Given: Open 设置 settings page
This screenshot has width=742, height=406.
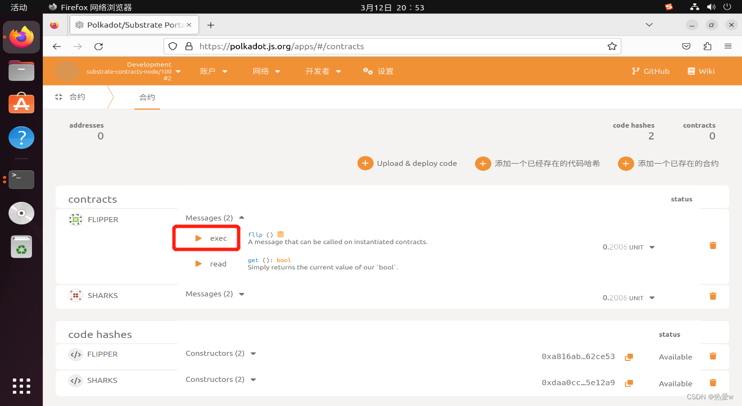Looking at the screenshot, I should pos(378,71).
